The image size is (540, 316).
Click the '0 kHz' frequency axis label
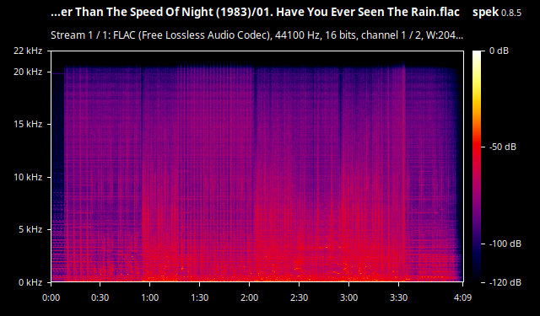(x=30, y=282)
